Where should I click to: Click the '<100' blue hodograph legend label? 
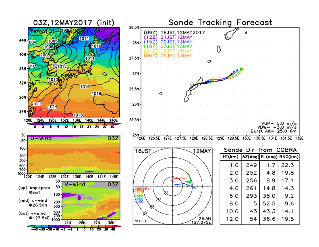[139, 201]
